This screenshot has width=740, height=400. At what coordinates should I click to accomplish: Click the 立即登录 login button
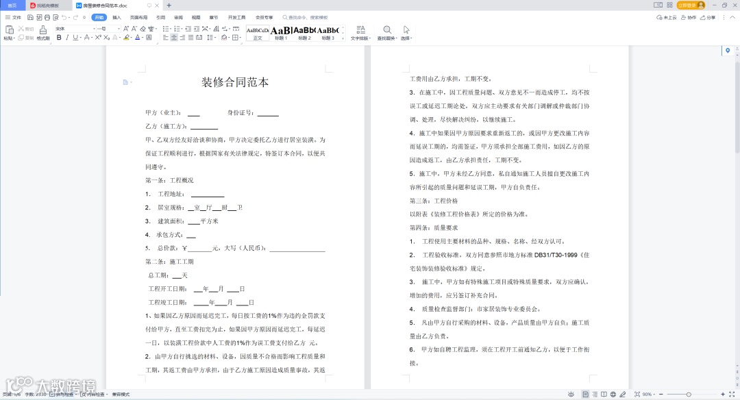point(691,5)
